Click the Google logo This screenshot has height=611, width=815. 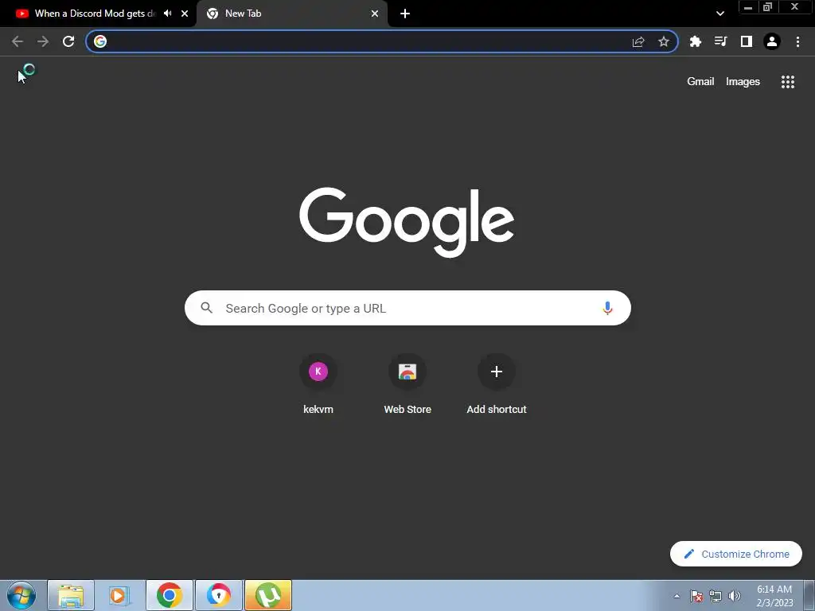(x=407, y=222)
